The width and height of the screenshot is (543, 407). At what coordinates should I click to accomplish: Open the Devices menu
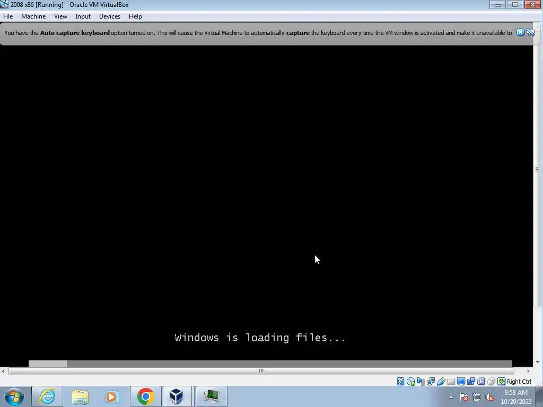(110, 16)
